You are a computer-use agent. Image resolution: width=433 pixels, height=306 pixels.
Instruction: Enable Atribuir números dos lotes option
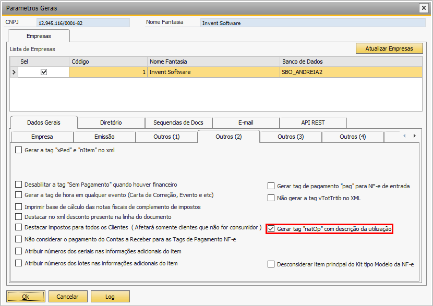tap(18, 263)
